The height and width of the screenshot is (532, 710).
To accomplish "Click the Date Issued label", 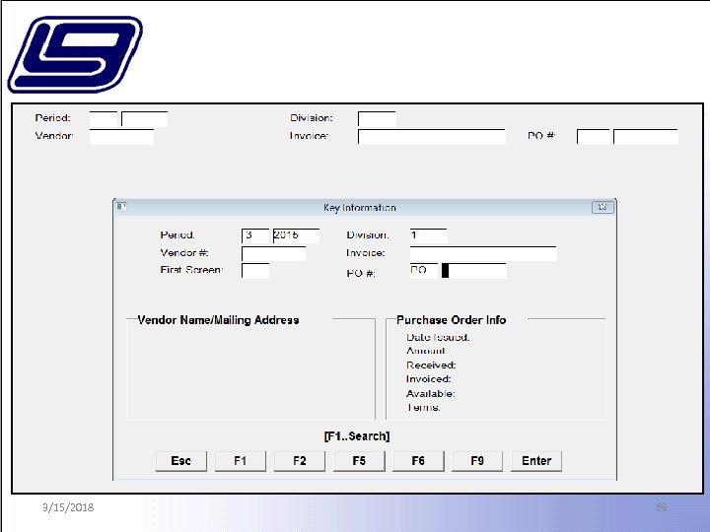I will (438, 337).
